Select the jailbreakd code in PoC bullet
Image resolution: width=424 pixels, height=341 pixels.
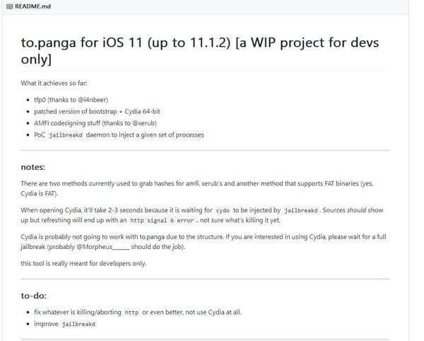coord(66,135)
